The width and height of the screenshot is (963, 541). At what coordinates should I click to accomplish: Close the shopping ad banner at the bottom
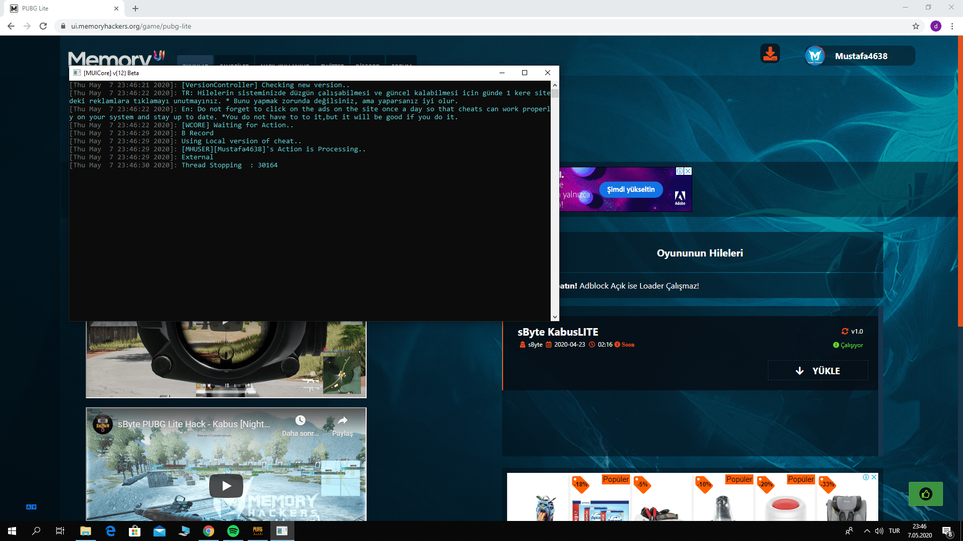click(874, 477)
